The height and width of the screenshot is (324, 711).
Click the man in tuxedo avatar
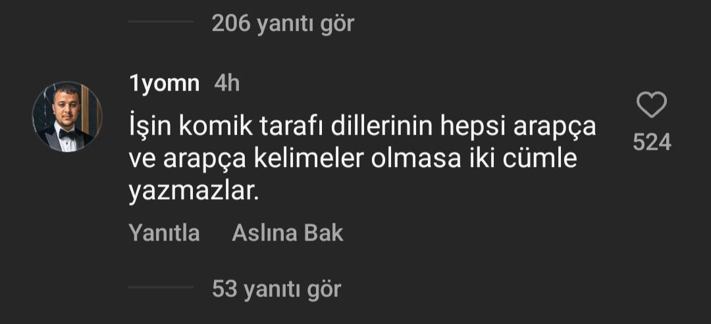pyautogui.click(x=67, y=116)
